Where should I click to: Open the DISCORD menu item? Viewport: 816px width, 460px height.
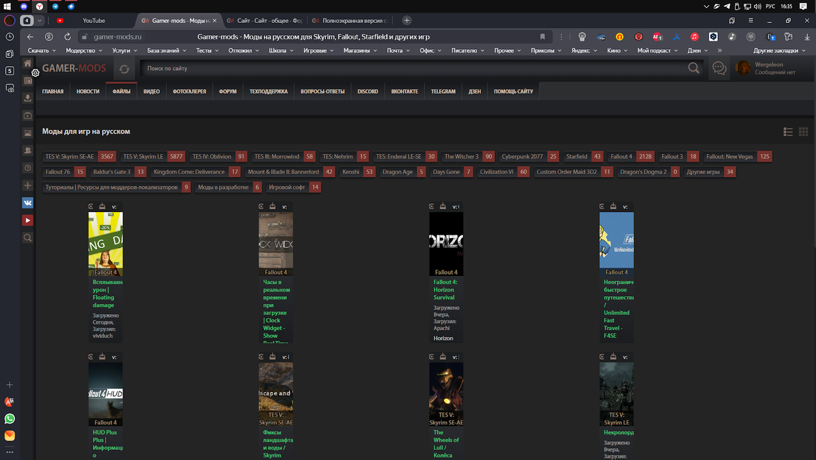tap(368, 91)
